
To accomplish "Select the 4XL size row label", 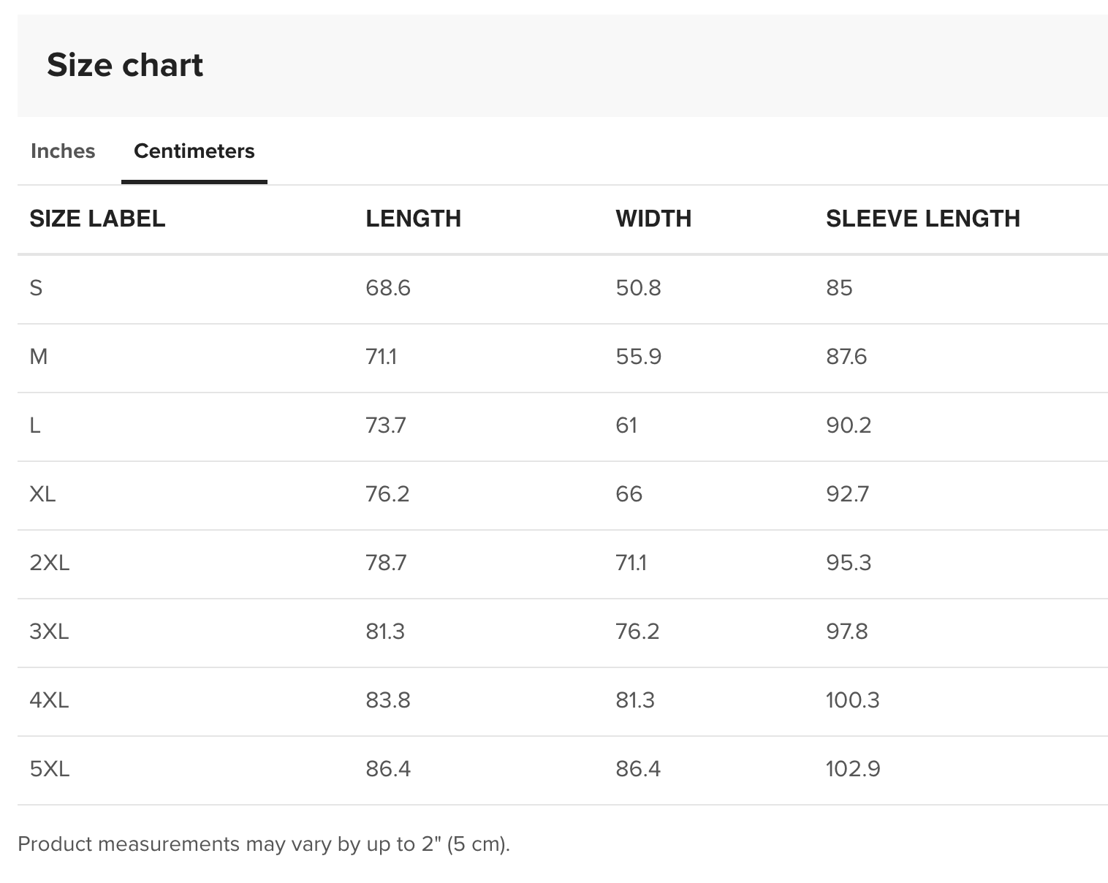I will pos(49,700).
